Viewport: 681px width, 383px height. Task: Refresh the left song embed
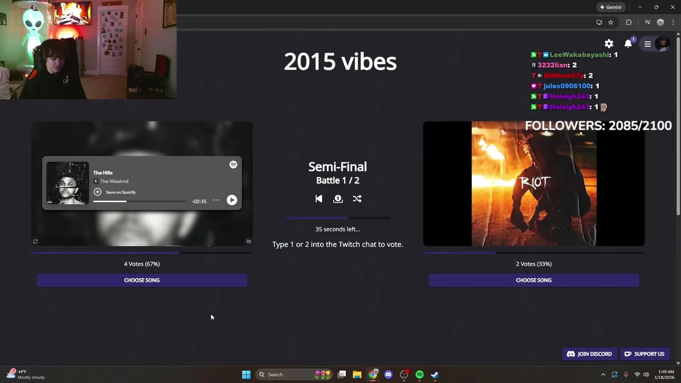tap(35, 242)
